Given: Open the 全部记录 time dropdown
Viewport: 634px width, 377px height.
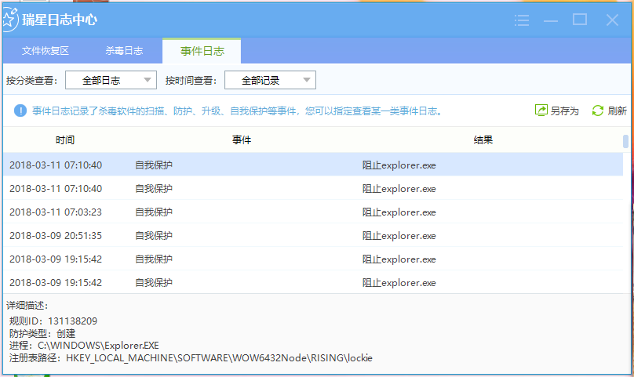Looking at the screenshot, I should pyautogui.click(x=270, y=80).
